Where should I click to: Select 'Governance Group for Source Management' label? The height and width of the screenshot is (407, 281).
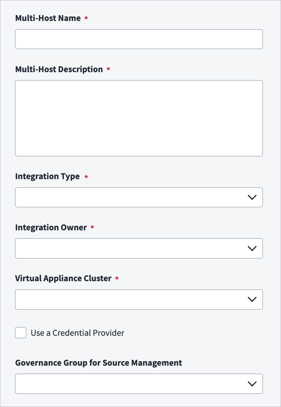click(99, 363)
